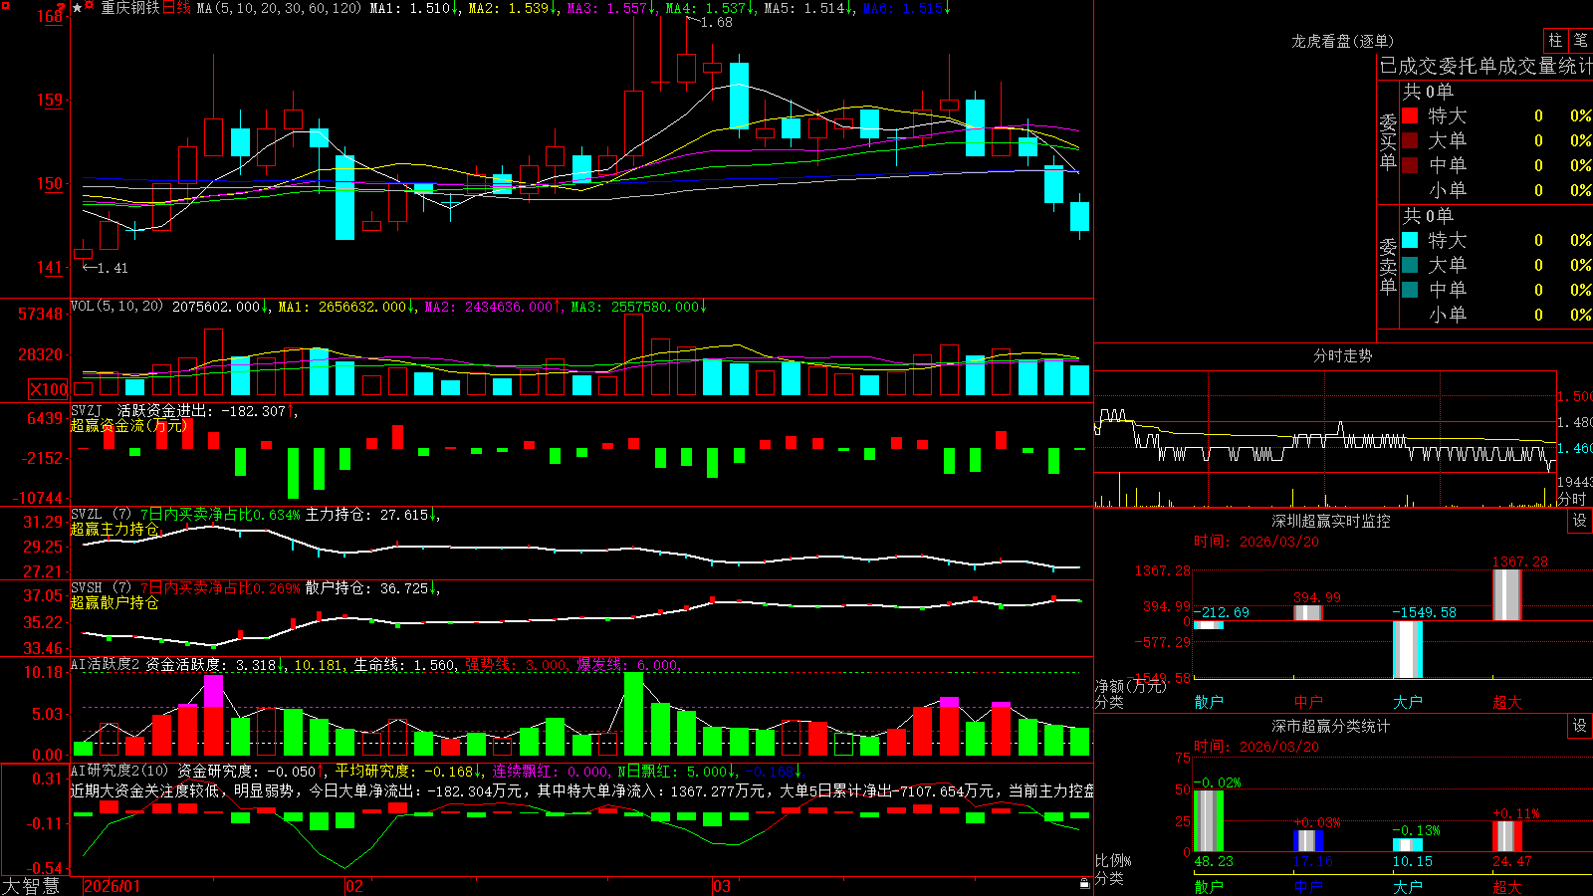Click the X100 volume unit icon

pos(48,389)
